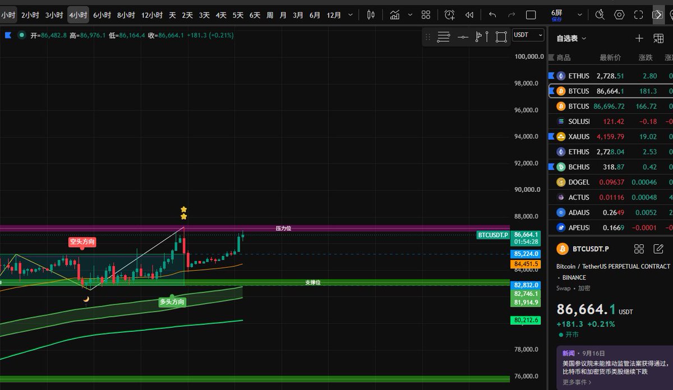The height and width of the screenshot is (390, 673).
Task: Undo the last chart action
Action: (x=492, y=15)
